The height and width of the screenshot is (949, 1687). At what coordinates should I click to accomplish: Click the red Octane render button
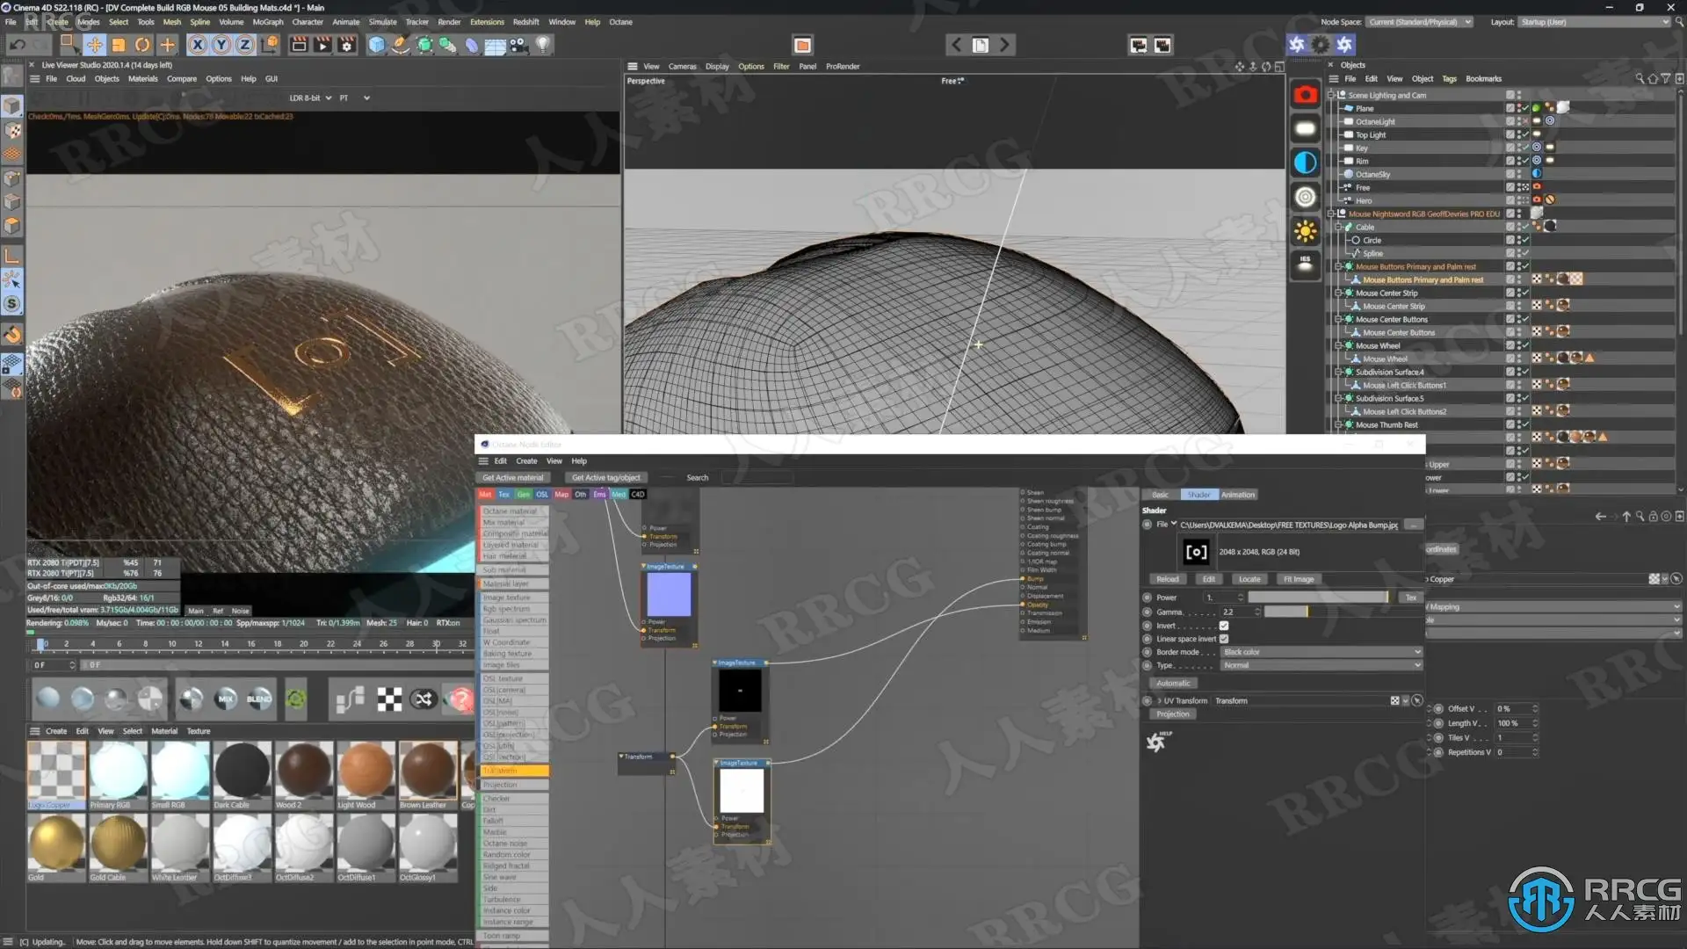(x=1306, y=95)
